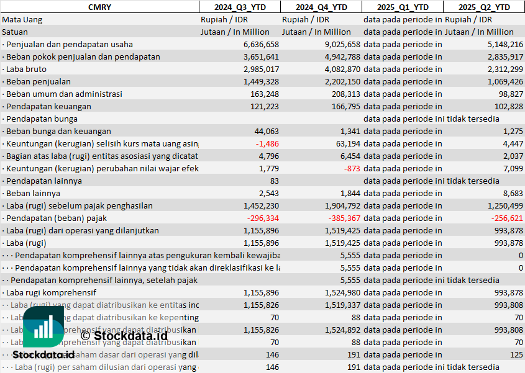Click value 9,025,658 in Q4 sales
Screen dimensions: 525x373
(x=342, y=45)
